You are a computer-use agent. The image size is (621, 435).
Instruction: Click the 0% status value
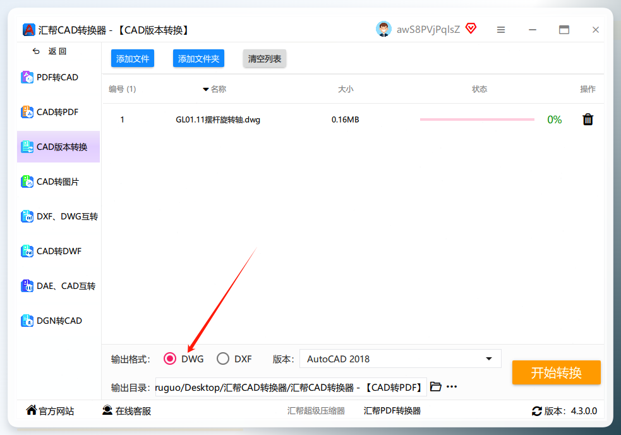pos(555,119)
